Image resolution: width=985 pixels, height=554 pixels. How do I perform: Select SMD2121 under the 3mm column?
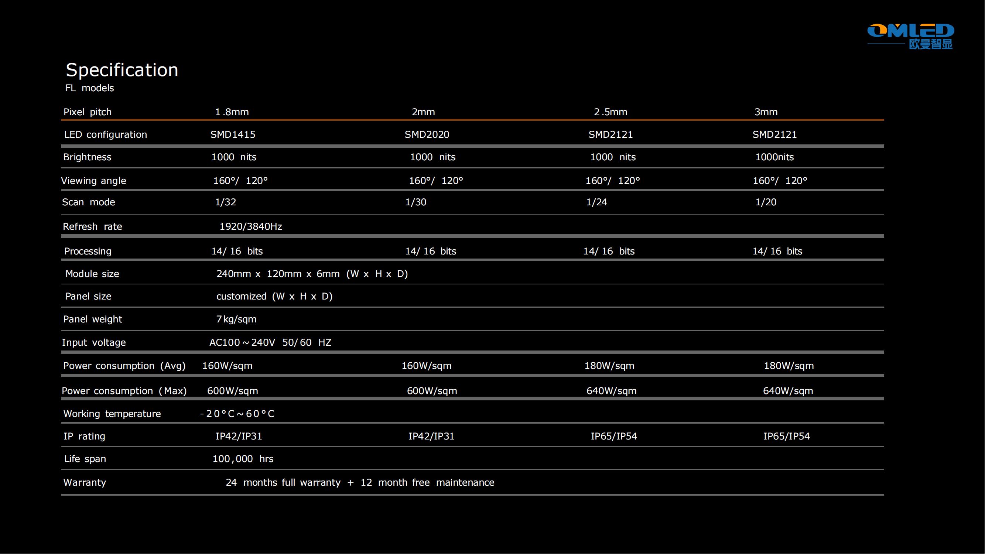(775, 134)
